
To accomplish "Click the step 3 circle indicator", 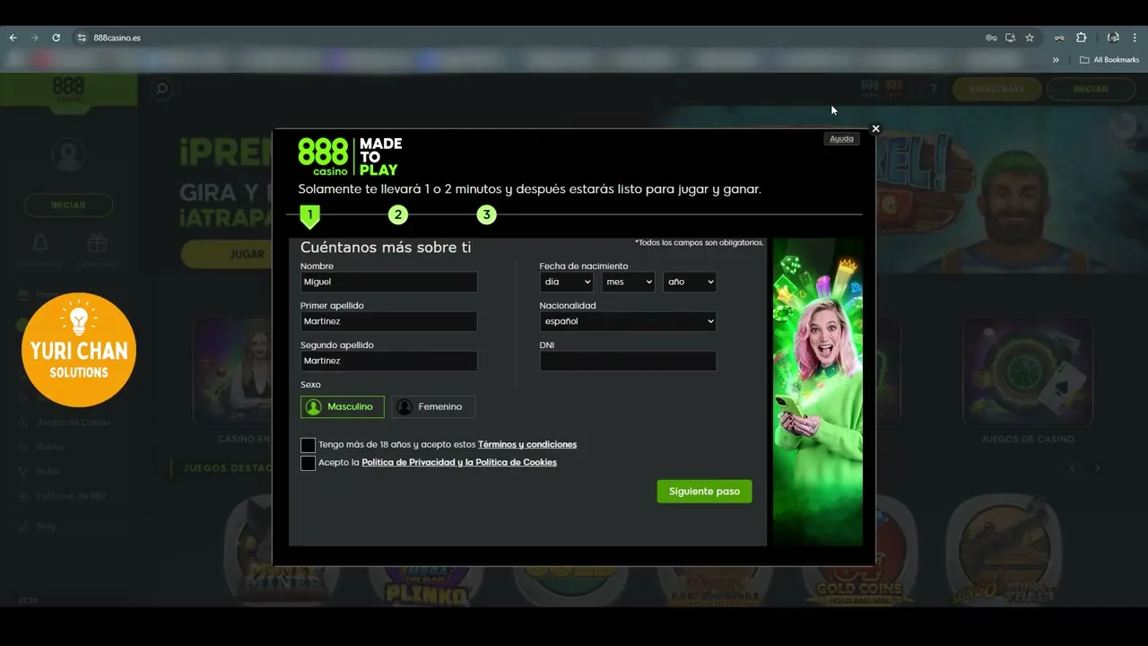I will (486, 214).
